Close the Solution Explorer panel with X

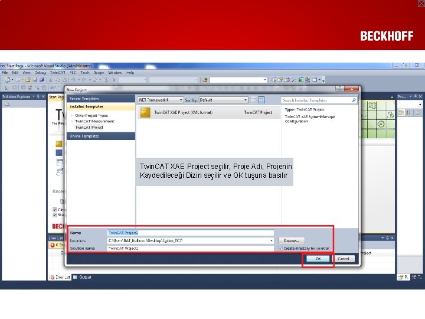[x=43, y=96]
